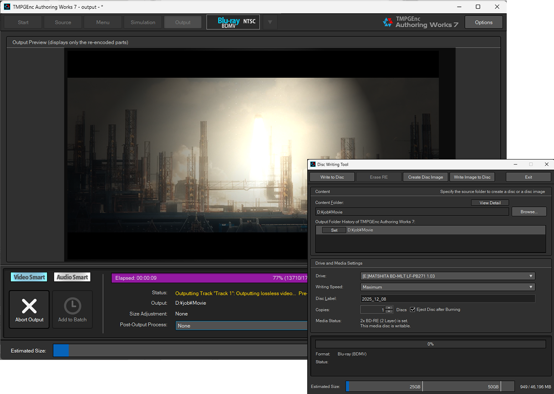
Task: Minimize the Disc Writing Tool window
Action: [x=515, y=164]
